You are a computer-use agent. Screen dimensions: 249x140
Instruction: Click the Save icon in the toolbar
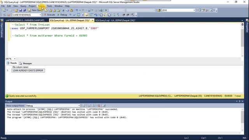pos(20,10)
